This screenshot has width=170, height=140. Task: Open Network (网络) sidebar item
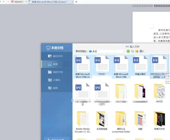pyautogui.click(x=57, y=88)
